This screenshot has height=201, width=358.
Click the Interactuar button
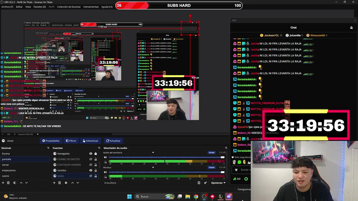(90, 141)
